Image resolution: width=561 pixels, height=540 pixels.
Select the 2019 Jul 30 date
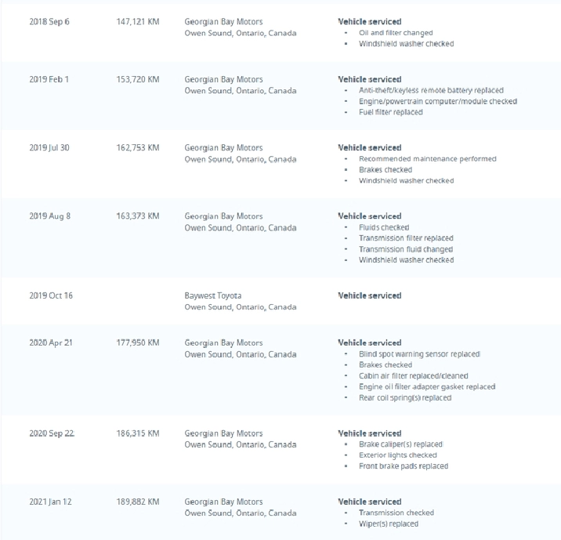pyautogui.click(x=49, y=147)
